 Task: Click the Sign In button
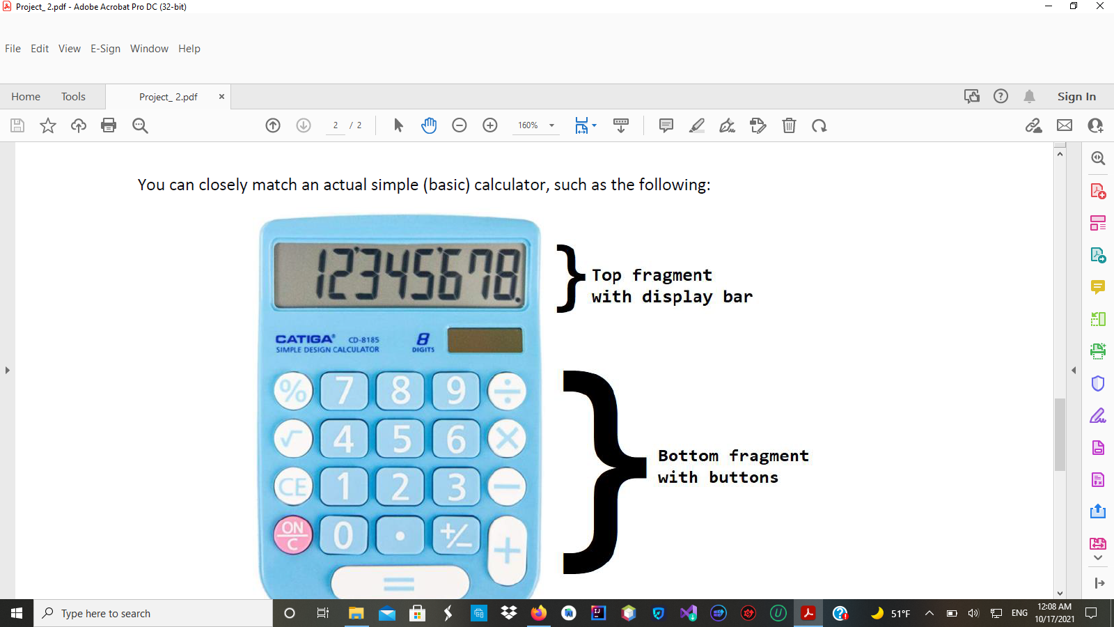tap(1076, 96)
